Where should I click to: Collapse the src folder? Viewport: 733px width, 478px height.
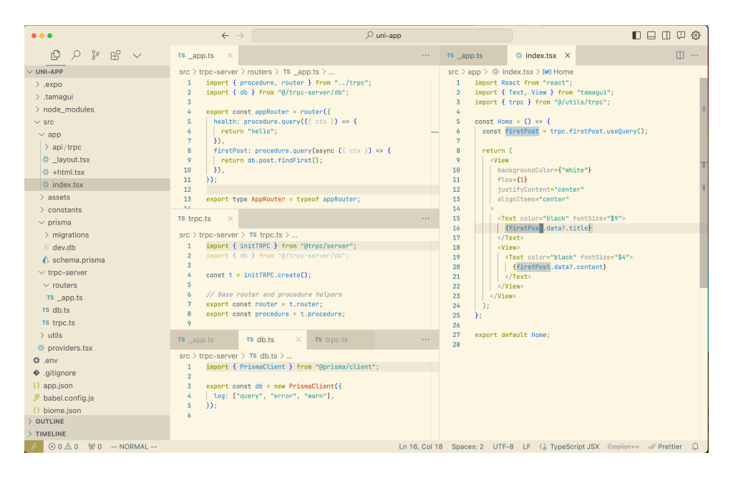[97, 122]
